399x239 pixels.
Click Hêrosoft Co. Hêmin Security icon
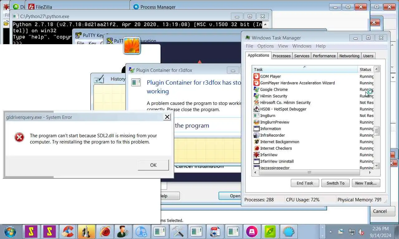click(257, 102)
